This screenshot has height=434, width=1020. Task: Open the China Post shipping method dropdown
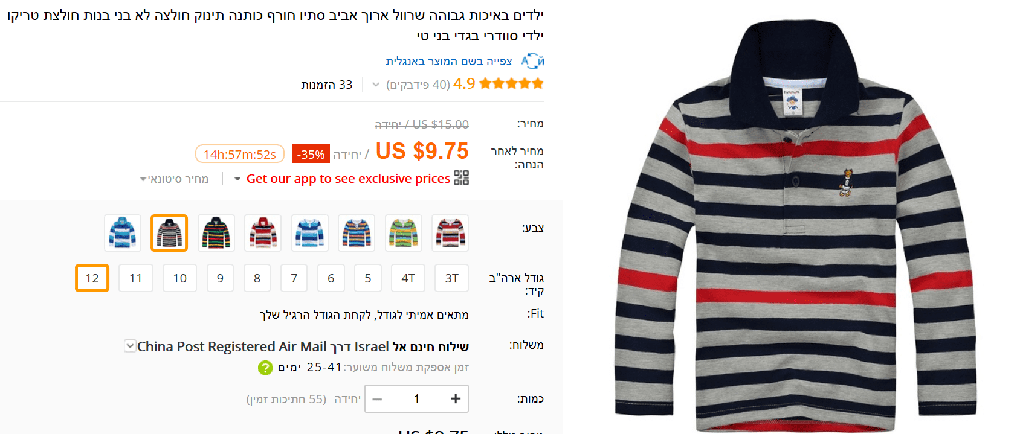coord(130,346)
